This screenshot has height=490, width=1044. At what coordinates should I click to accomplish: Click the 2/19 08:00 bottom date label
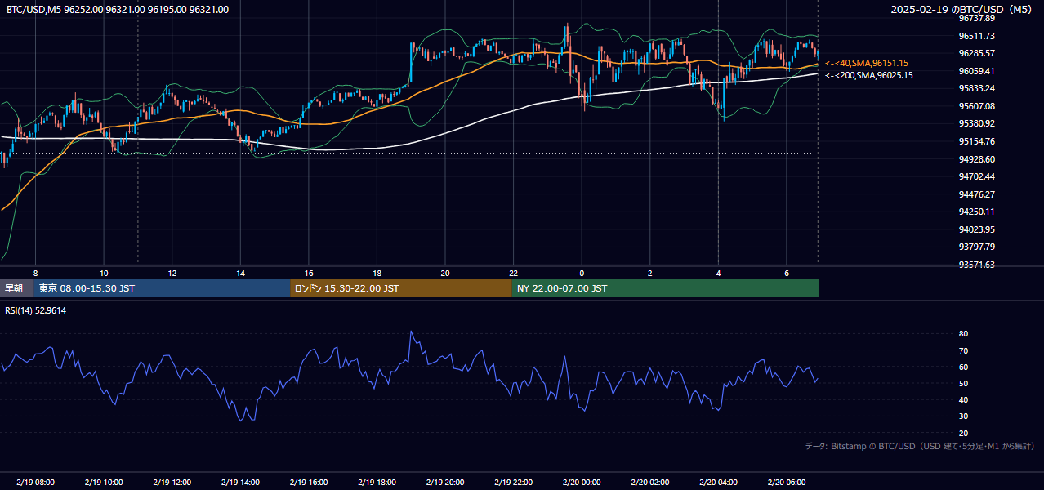pos(35,483)
